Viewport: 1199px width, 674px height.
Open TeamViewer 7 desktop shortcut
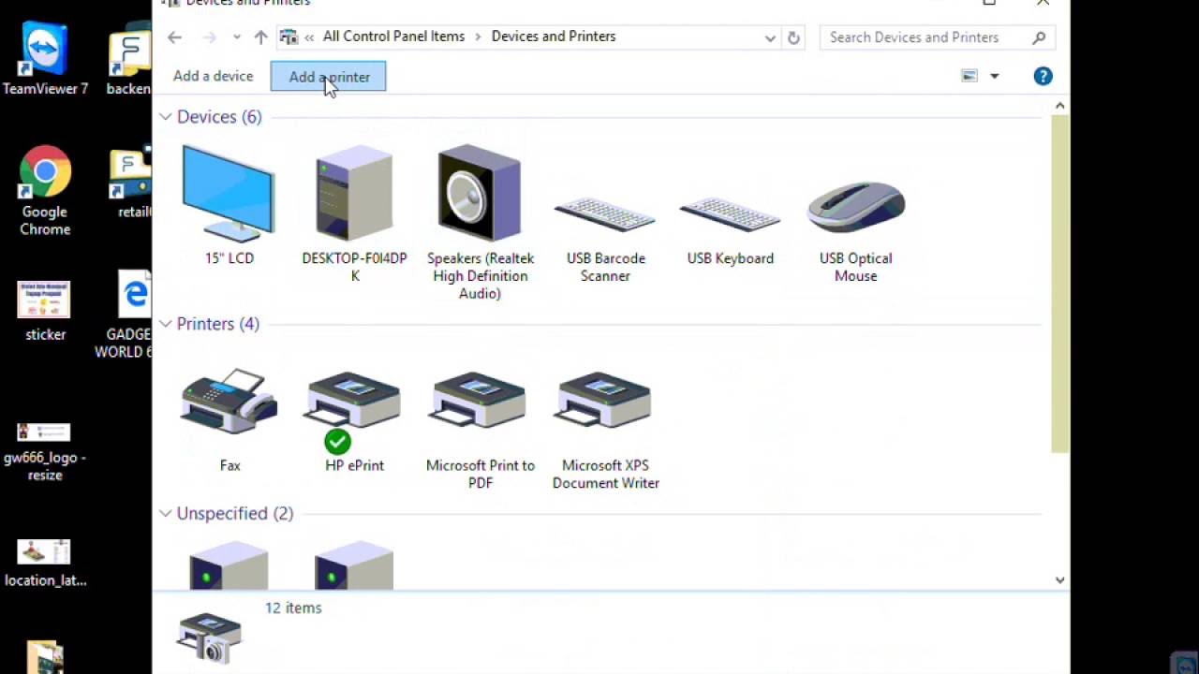tap(45, 59)
